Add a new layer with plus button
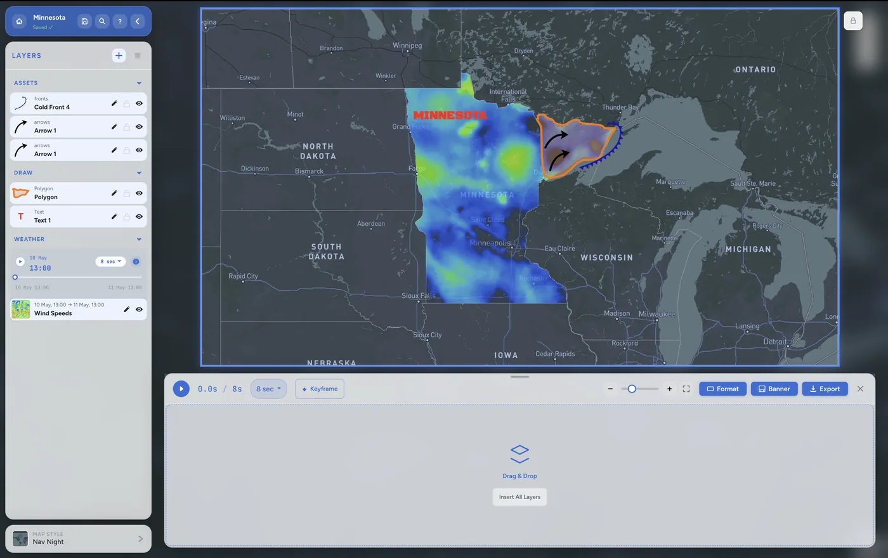This screenshot has height=558, width=888. (119, 56)
